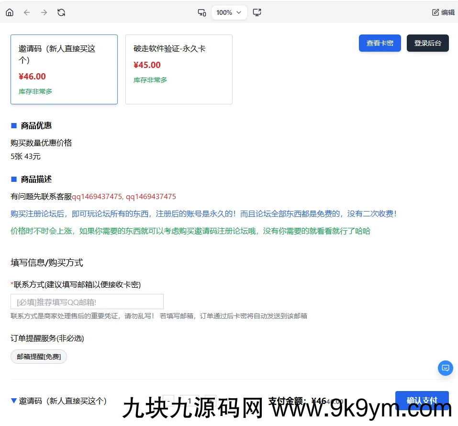Viewport: 458px width, 426px height.
Task: Open the floating chat support bubble
Action: click(445, 368)
